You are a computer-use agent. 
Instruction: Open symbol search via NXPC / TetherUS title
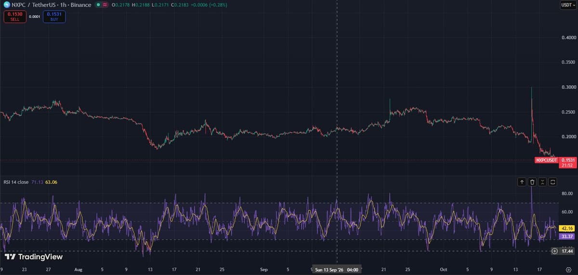51,5
